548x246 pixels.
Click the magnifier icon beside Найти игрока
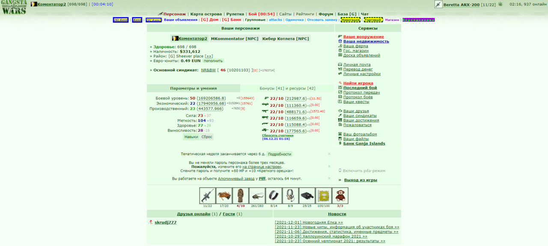[340, 83]
